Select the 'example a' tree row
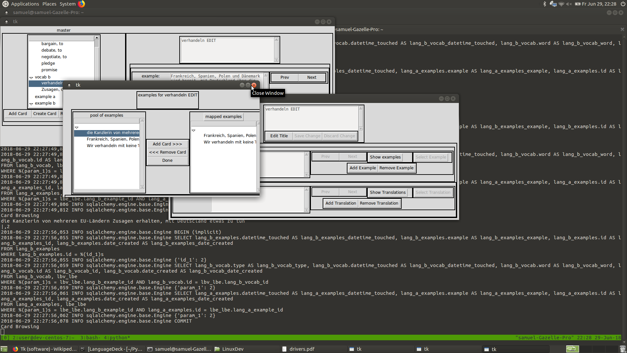The width and height of the screenshot is (627, 353). (x=45, y=97)
